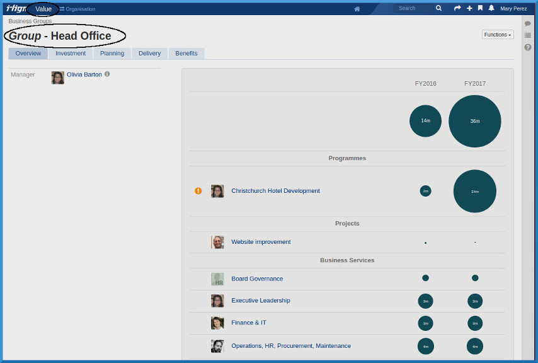Screen dimensions: 538x363
Task: Click the FY2017 36m total bubble
Action: [x=475, y=121]
